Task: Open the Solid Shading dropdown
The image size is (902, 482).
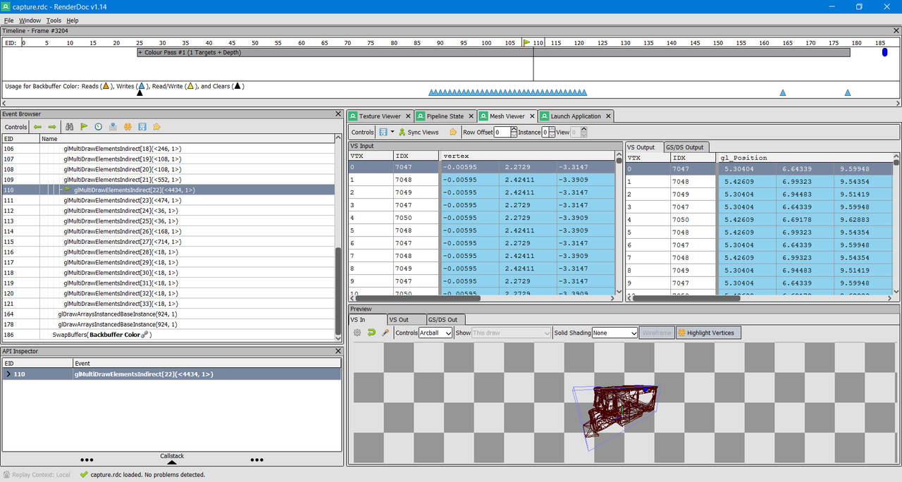Action: click(614, 333)
